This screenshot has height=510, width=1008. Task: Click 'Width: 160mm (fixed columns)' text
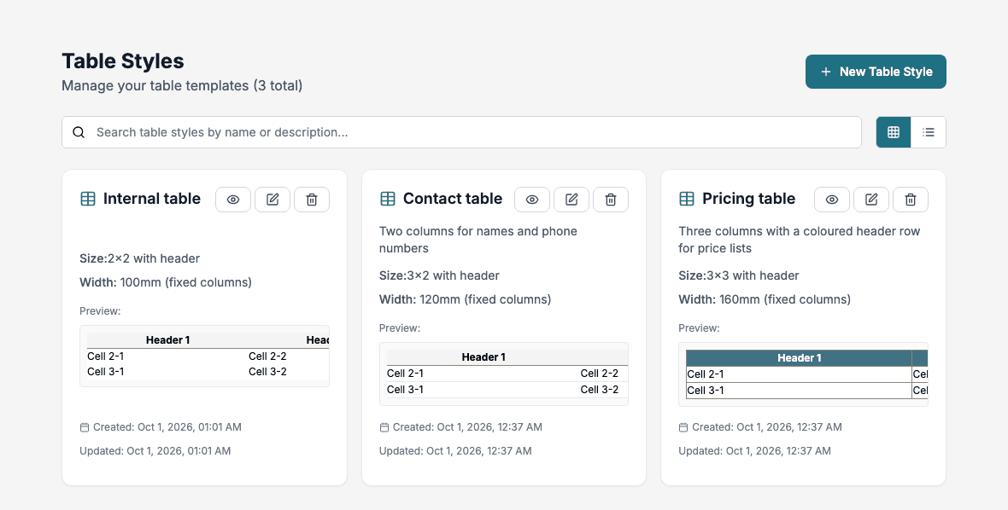tap(765, 299)
